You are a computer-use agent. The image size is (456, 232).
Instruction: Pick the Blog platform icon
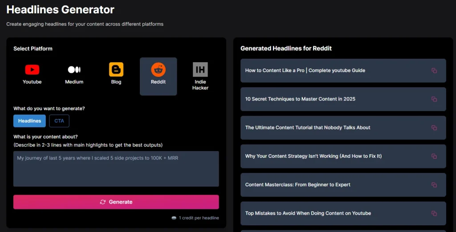click(x=116, y=70)
